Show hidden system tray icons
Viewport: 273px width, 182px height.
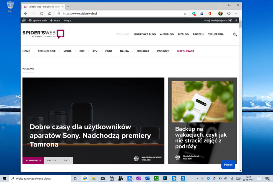197,178
